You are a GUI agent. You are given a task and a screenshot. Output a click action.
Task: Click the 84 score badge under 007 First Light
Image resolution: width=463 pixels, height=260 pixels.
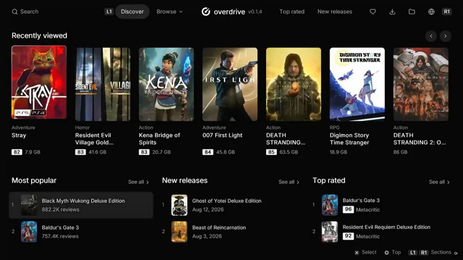pyautogui.click(x=208, y=152)
